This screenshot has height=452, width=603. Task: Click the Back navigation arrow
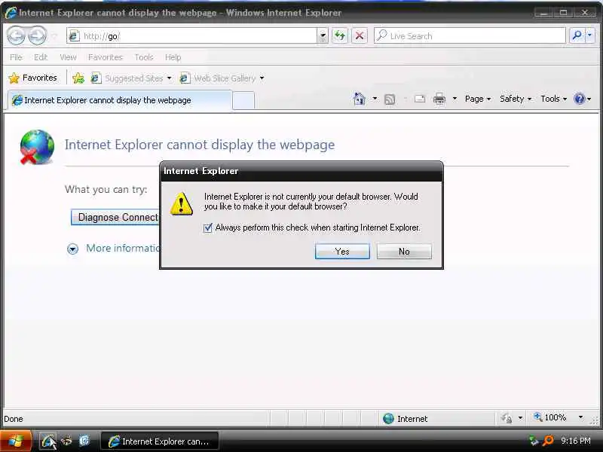tap(16, 35)
